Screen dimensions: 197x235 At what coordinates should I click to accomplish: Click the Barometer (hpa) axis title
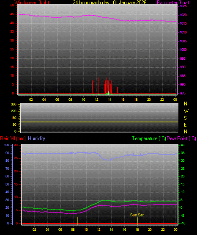coord(173,3)
